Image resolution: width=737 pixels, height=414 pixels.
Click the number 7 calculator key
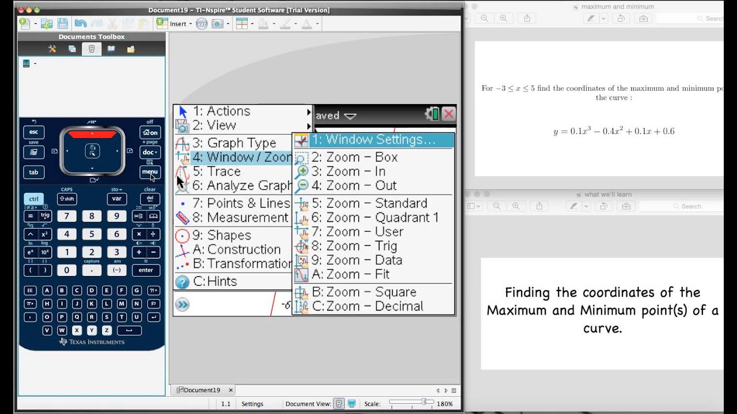pos(67,216)
